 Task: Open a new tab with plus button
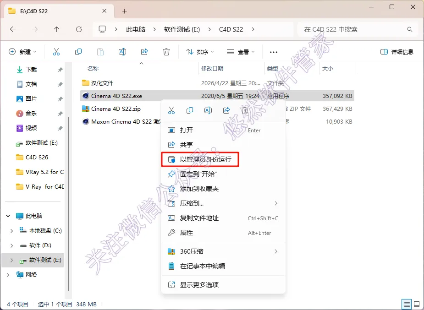124,11
